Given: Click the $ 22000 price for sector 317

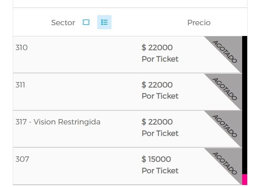Looking at the screenshot, I should [x=157, y=122].
